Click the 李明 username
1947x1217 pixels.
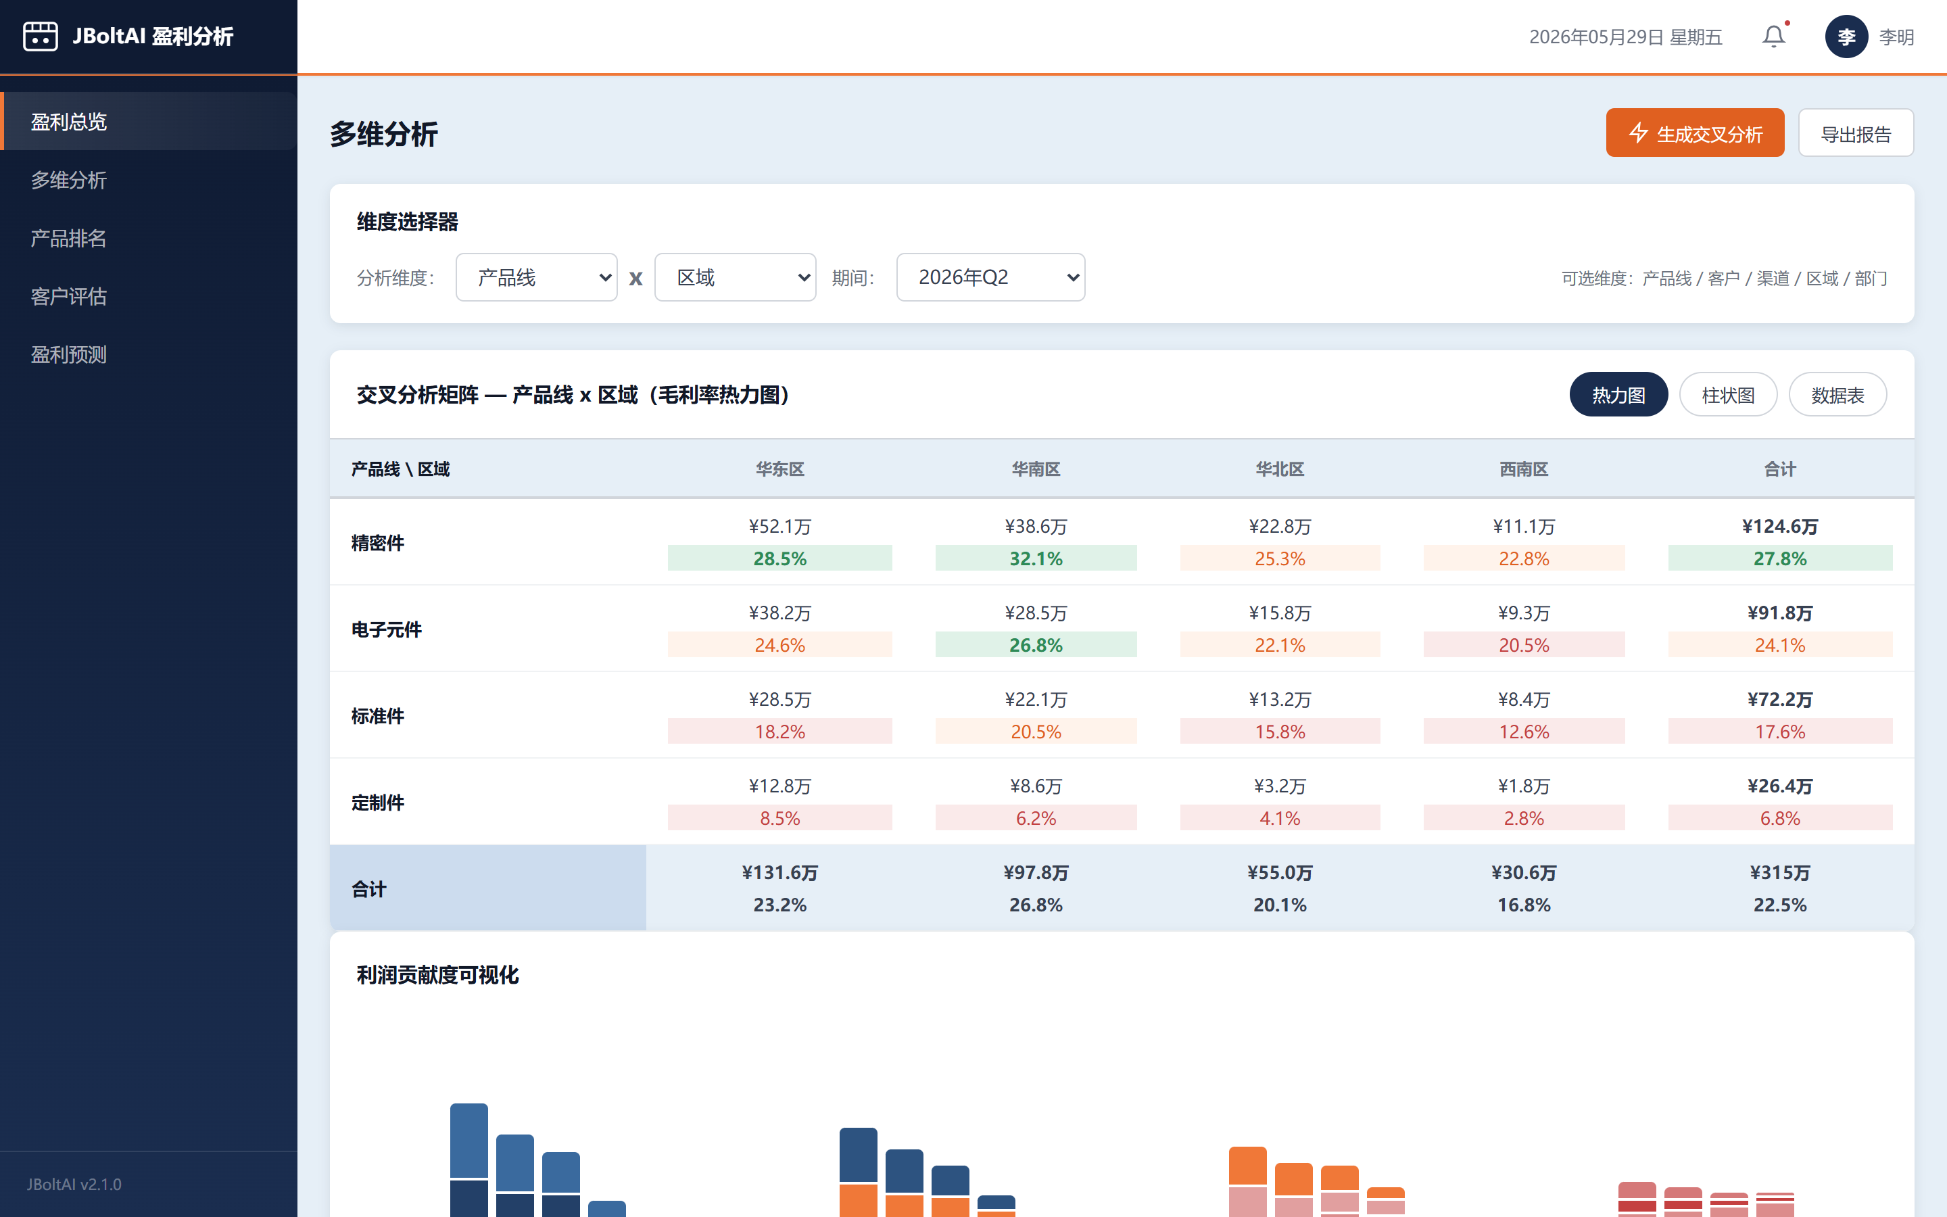(1896, 37)
